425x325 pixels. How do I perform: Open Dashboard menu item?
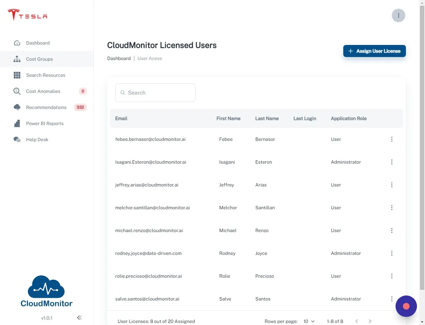pyautogui.click(x=47, y=43)
